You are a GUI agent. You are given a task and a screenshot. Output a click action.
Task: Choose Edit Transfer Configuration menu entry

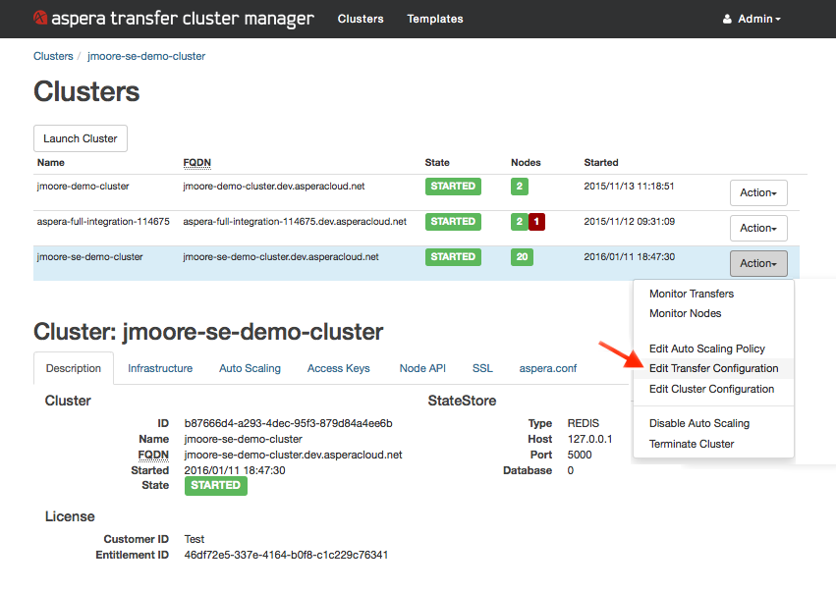click(713, 368)
